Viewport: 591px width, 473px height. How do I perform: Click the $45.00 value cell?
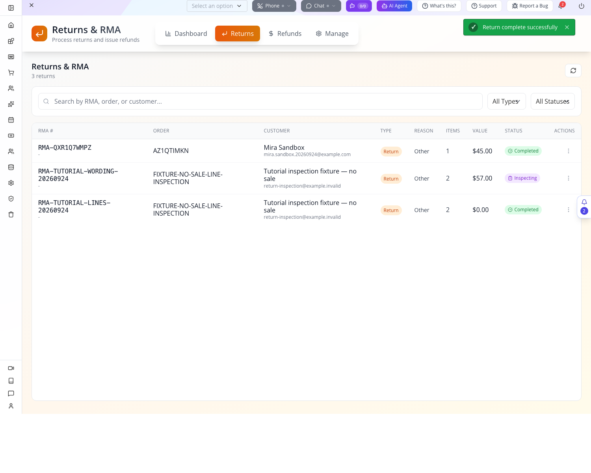(x=482, y=151)
